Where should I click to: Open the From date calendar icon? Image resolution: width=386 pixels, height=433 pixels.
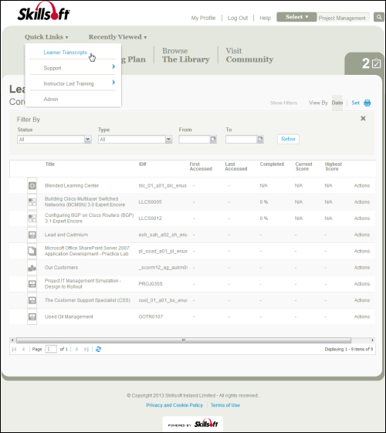coord(213,139)
